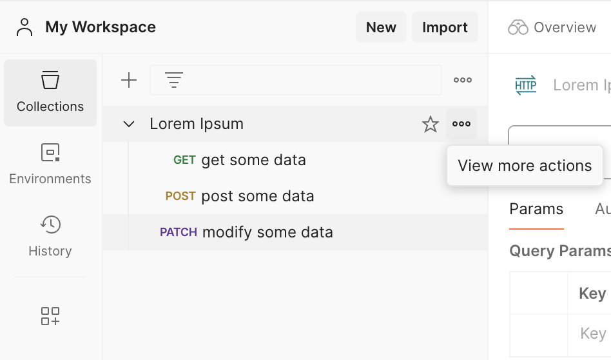
Task: Open the Environments sidebar panel
Action: pyautogui.click(x=50, y=165)
